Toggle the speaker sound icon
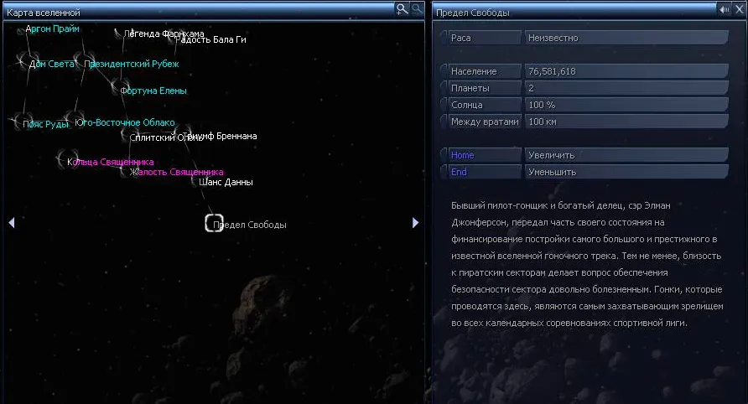 tap(723, 9)
